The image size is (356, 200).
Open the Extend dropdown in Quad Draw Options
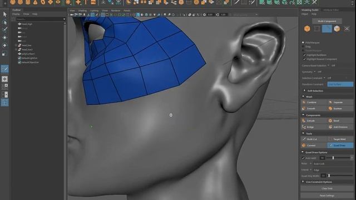(x=310, y=170)
